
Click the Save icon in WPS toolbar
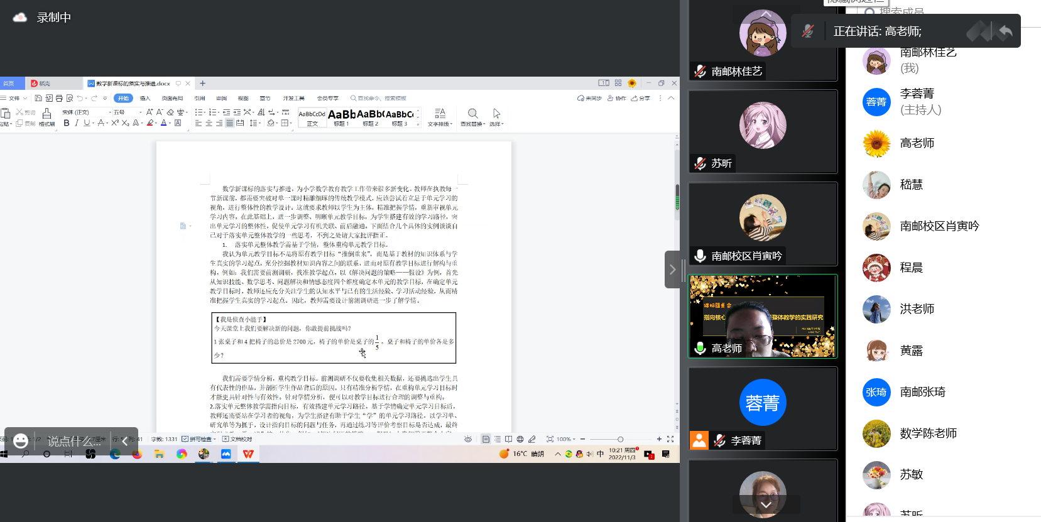pyautogui.click(x=38, y=98)
